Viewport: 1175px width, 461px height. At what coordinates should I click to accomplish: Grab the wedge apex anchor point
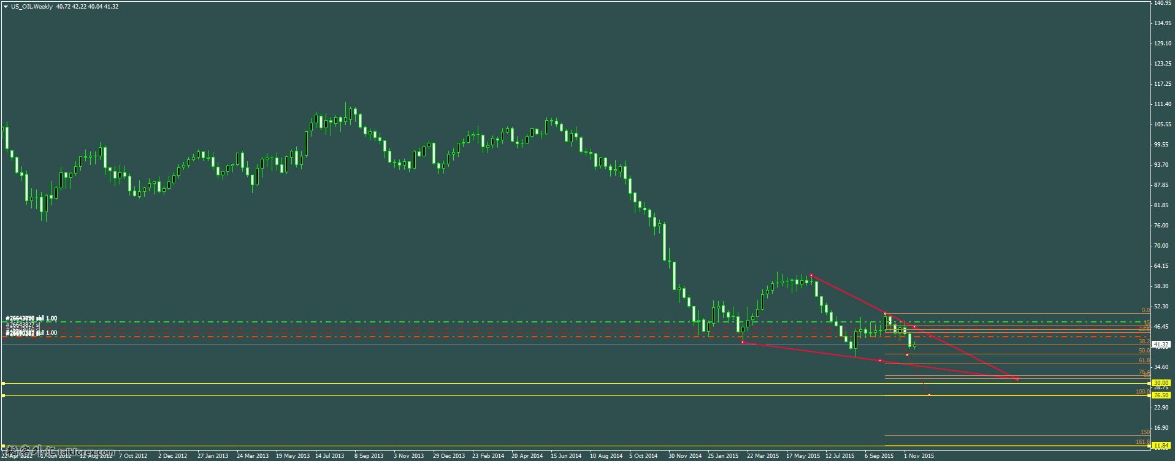point(1017,379)
